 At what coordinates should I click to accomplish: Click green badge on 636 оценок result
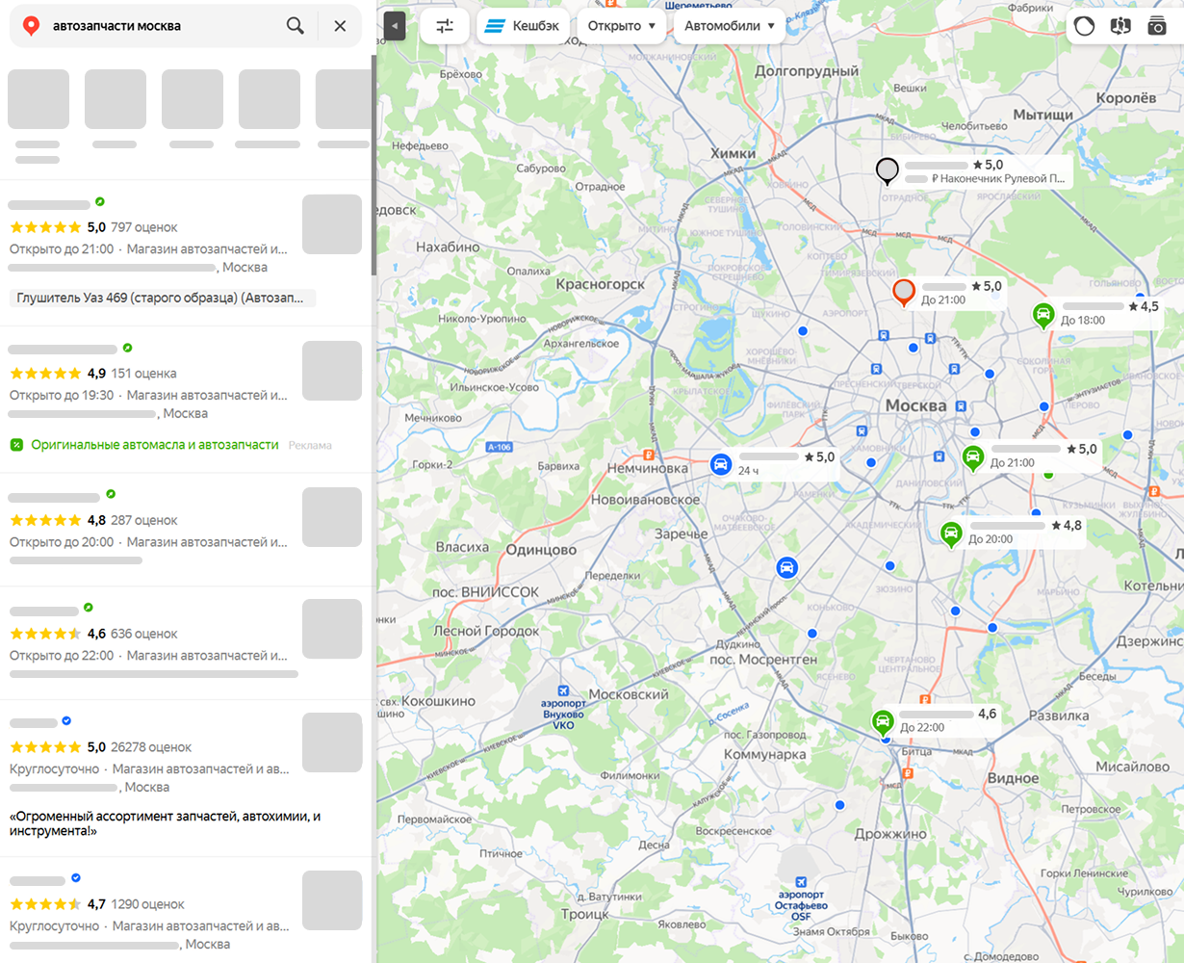(89, 609)
